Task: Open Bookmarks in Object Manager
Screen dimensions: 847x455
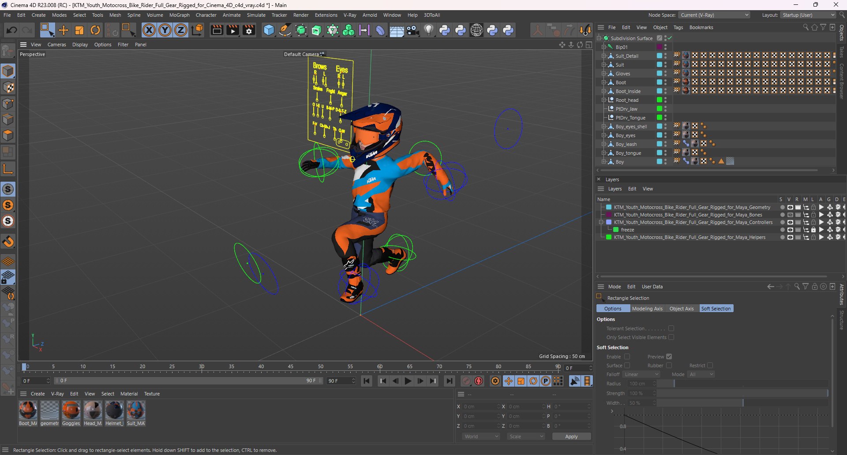Action: (x=701, y=27)
